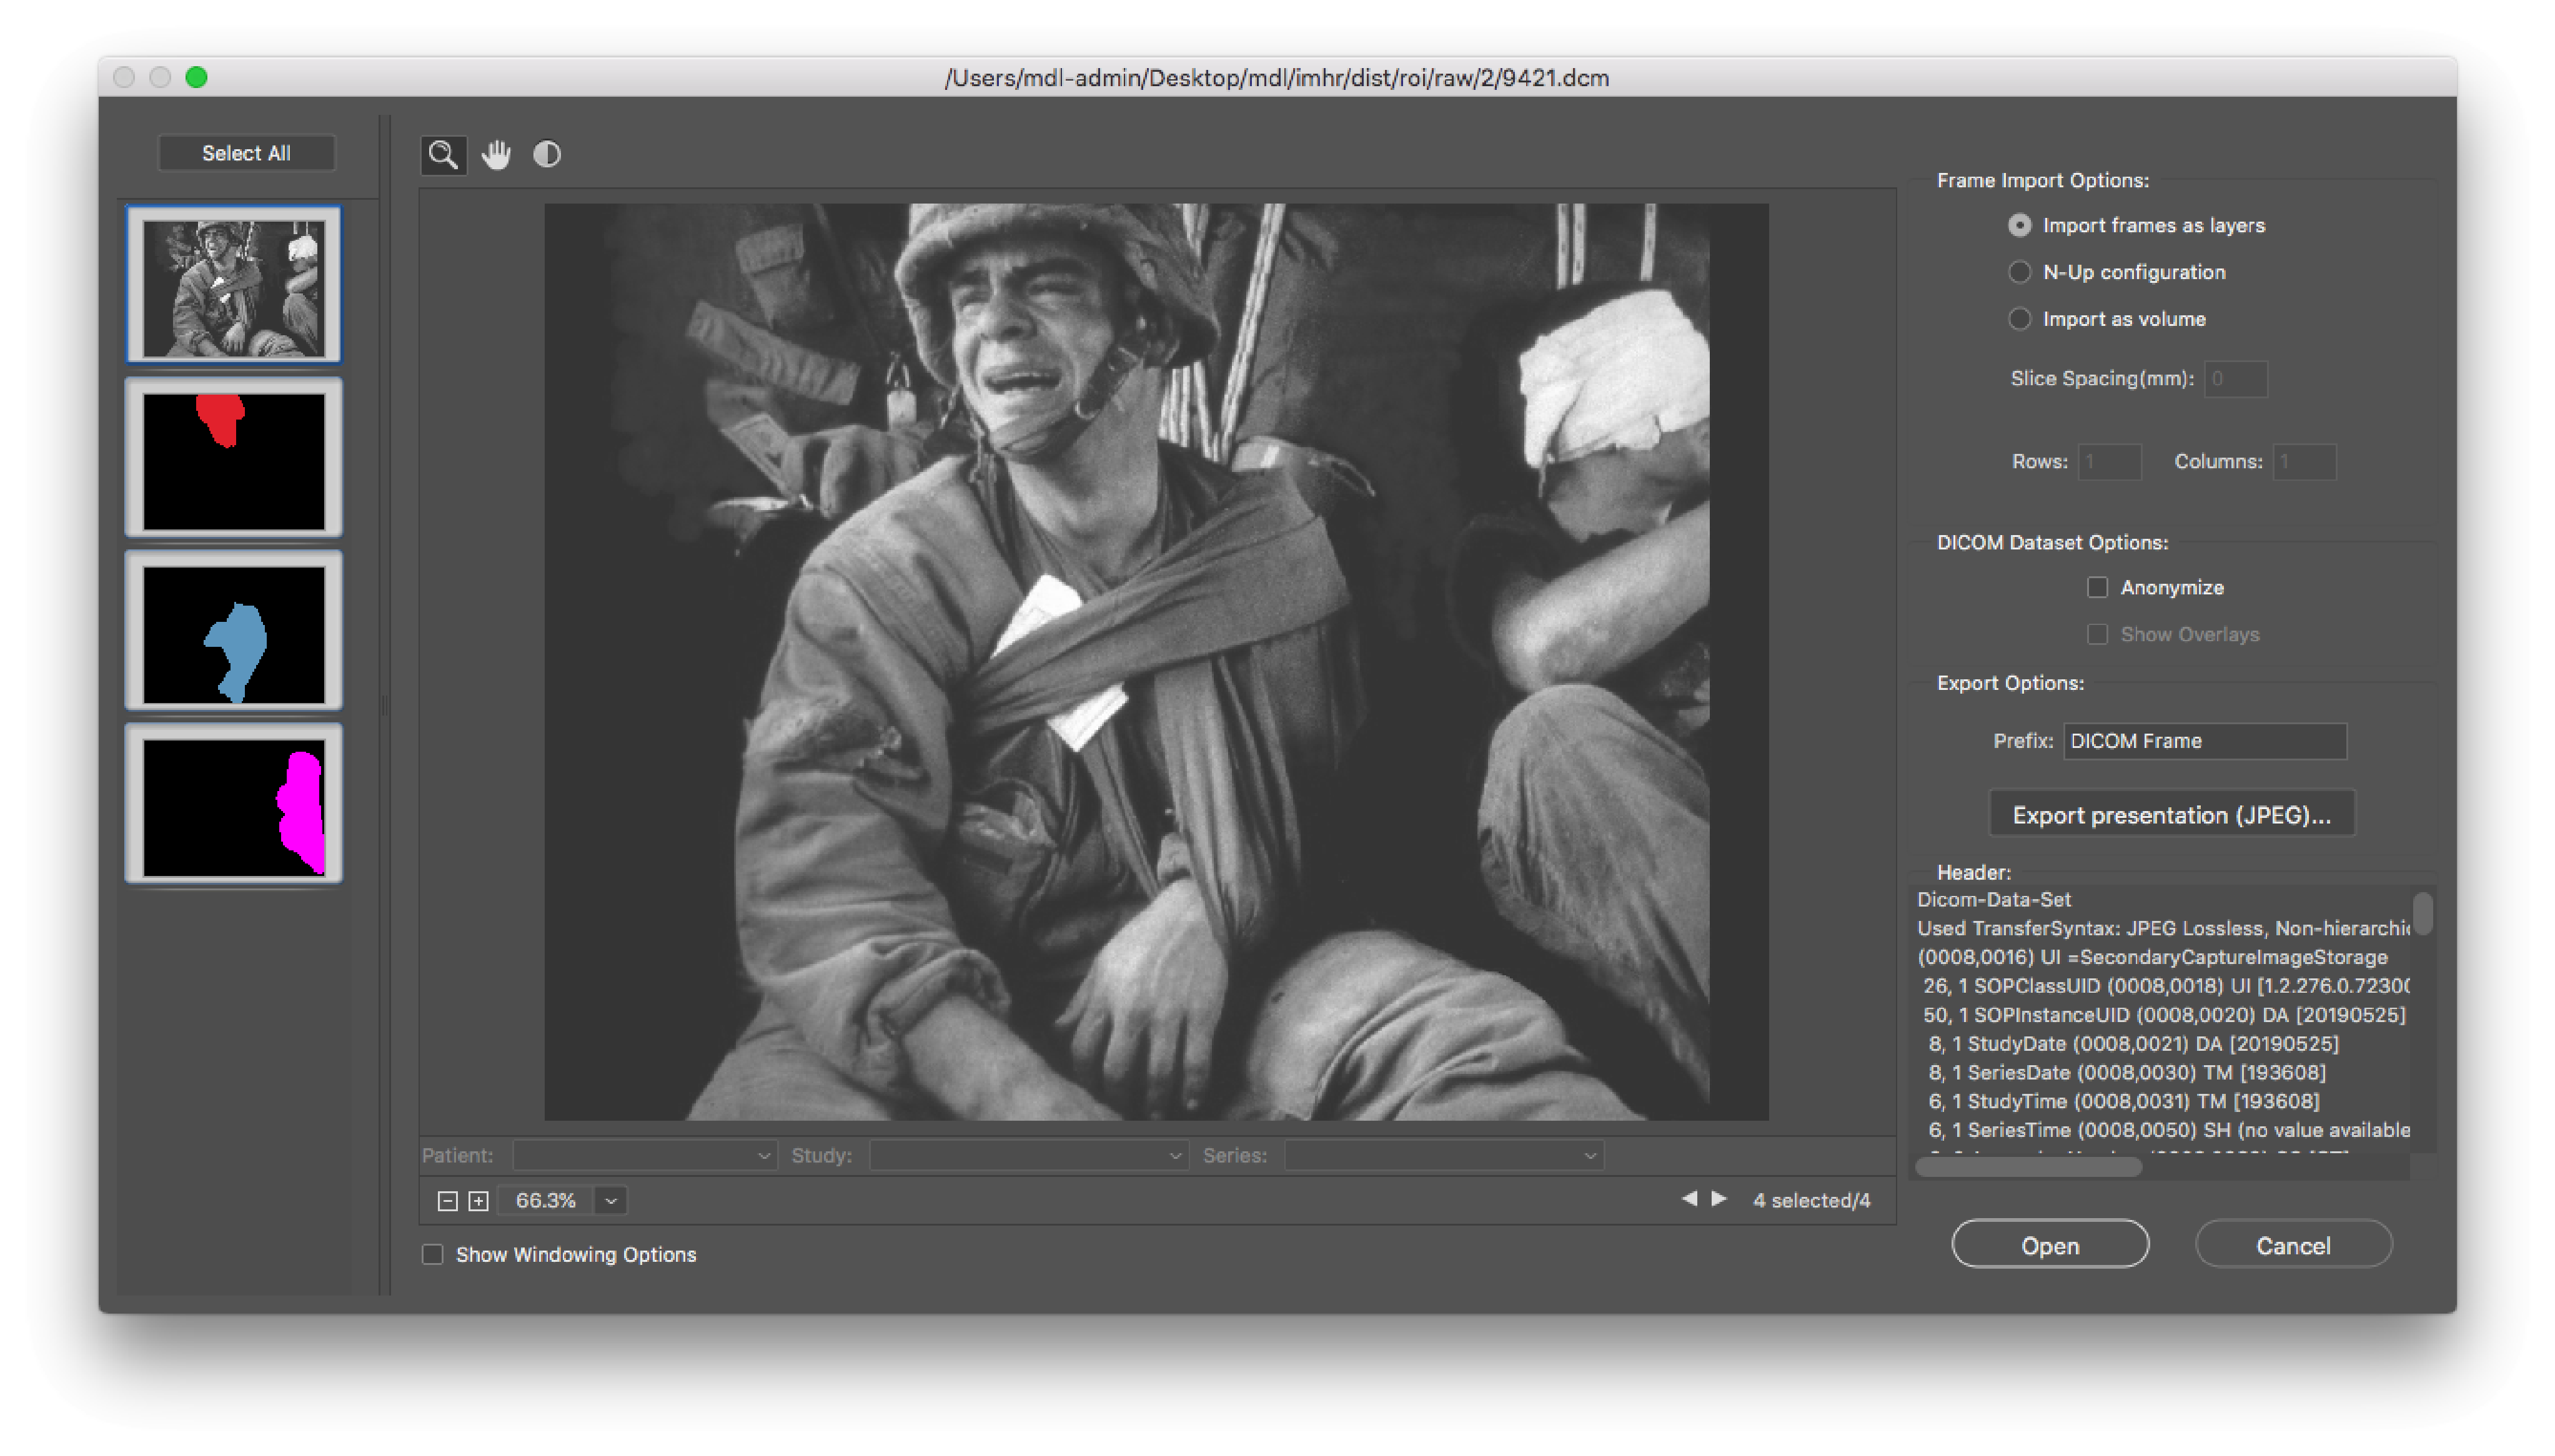Click the Slice Spacing input field
This screenshot has height=1456, width=2555.
(x=2235, y=379)
